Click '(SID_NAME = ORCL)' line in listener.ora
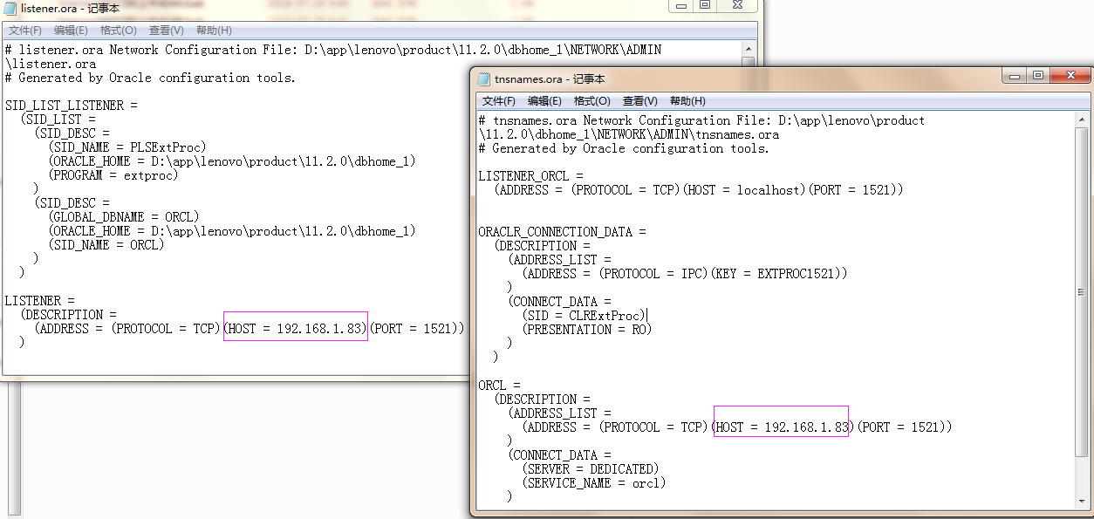The height and width of the screenshot is (519, 1094). coord(107,245)
